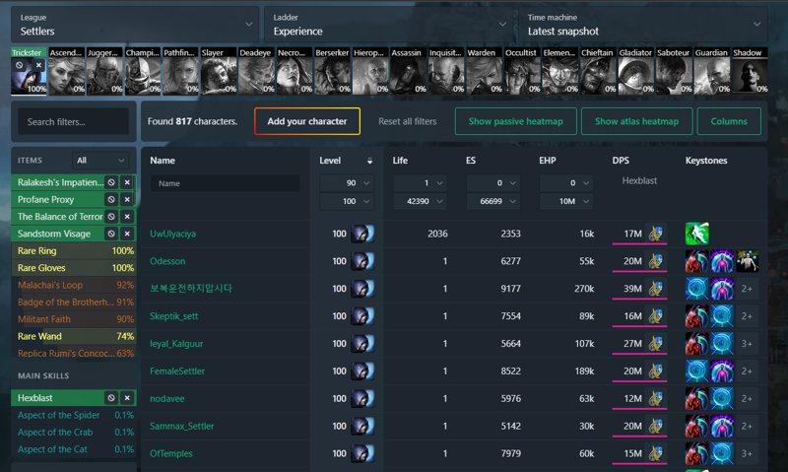
Task: Select the Gladiator class portrait
Action: (x=635, y=71)
